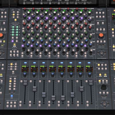The width and height of the screenshot is (115, 115).
Task: Click up arrow on the lower-right cursor pad
Action: pyautogui.click(x=104, y=101)
